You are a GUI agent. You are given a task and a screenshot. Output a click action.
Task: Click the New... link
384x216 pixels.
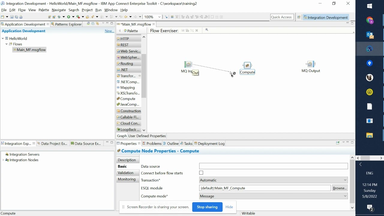[109, 31]
